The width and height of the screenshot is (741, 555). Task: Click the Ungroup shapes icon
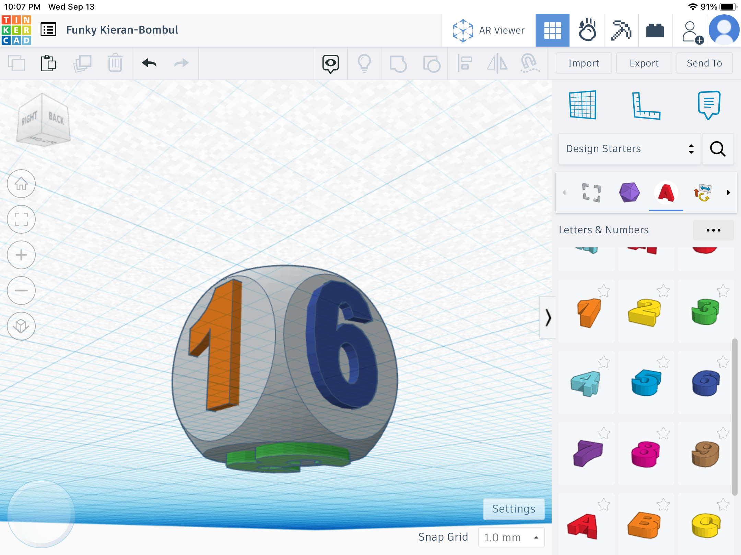click(x=432, y=64)
